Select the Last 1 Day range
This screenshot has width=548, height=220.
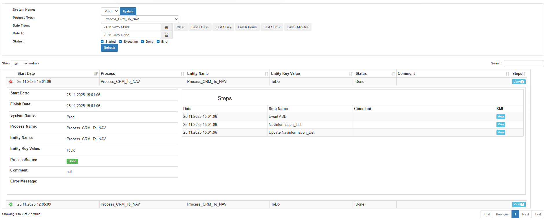pos(223,27)
